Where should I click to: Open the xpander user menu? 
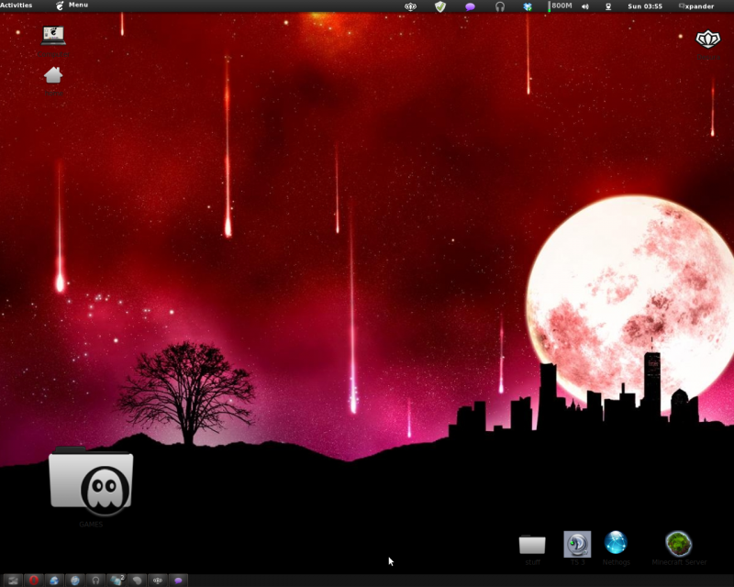(x=696, y=6)
